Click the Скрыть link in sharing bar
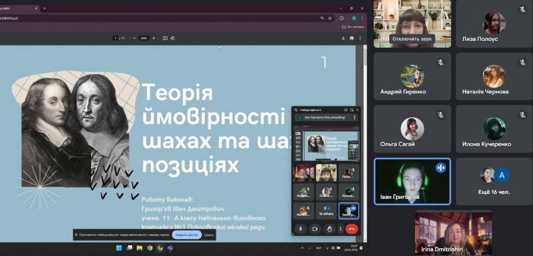The height and width of the screenshot is (256, 533). pyautogui.click(x=209, y=235)
